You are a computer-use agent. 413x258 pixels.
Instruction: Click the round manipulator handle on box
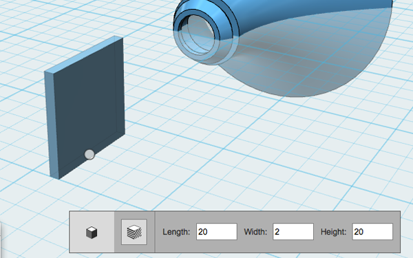89,155
